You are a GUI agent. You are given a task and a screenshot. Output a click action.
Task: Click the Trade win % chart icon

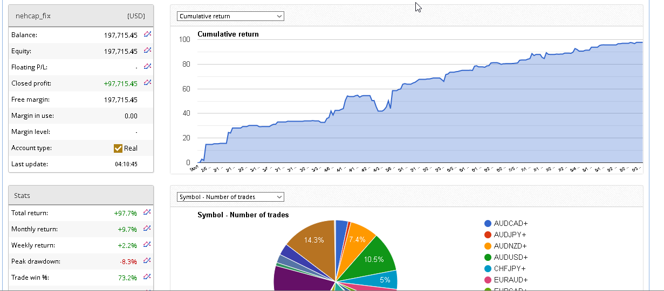tap(147, 276)
